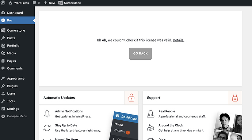The image size is (252, 140).
Task: Click the 'Real People' feature title
Action: tap(167, 111)
